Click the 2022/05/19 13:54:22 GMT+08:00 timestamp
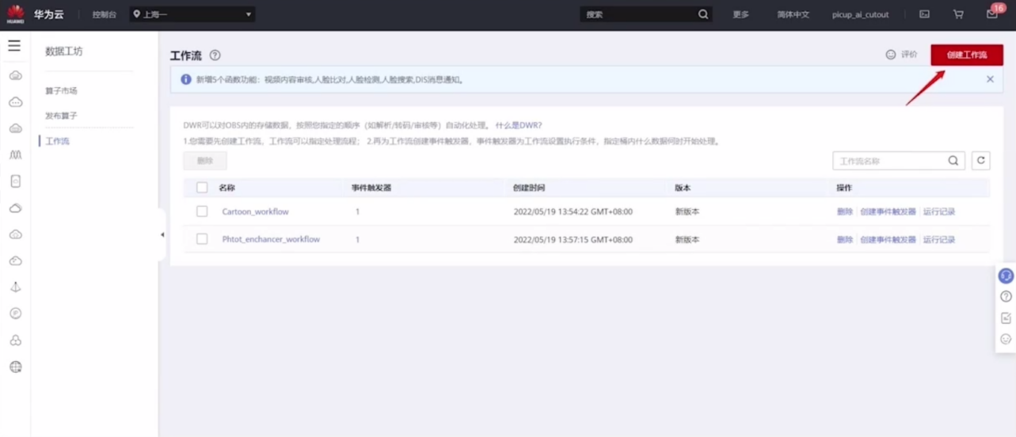Screen dimensions: 1016x437 (573, 211)
